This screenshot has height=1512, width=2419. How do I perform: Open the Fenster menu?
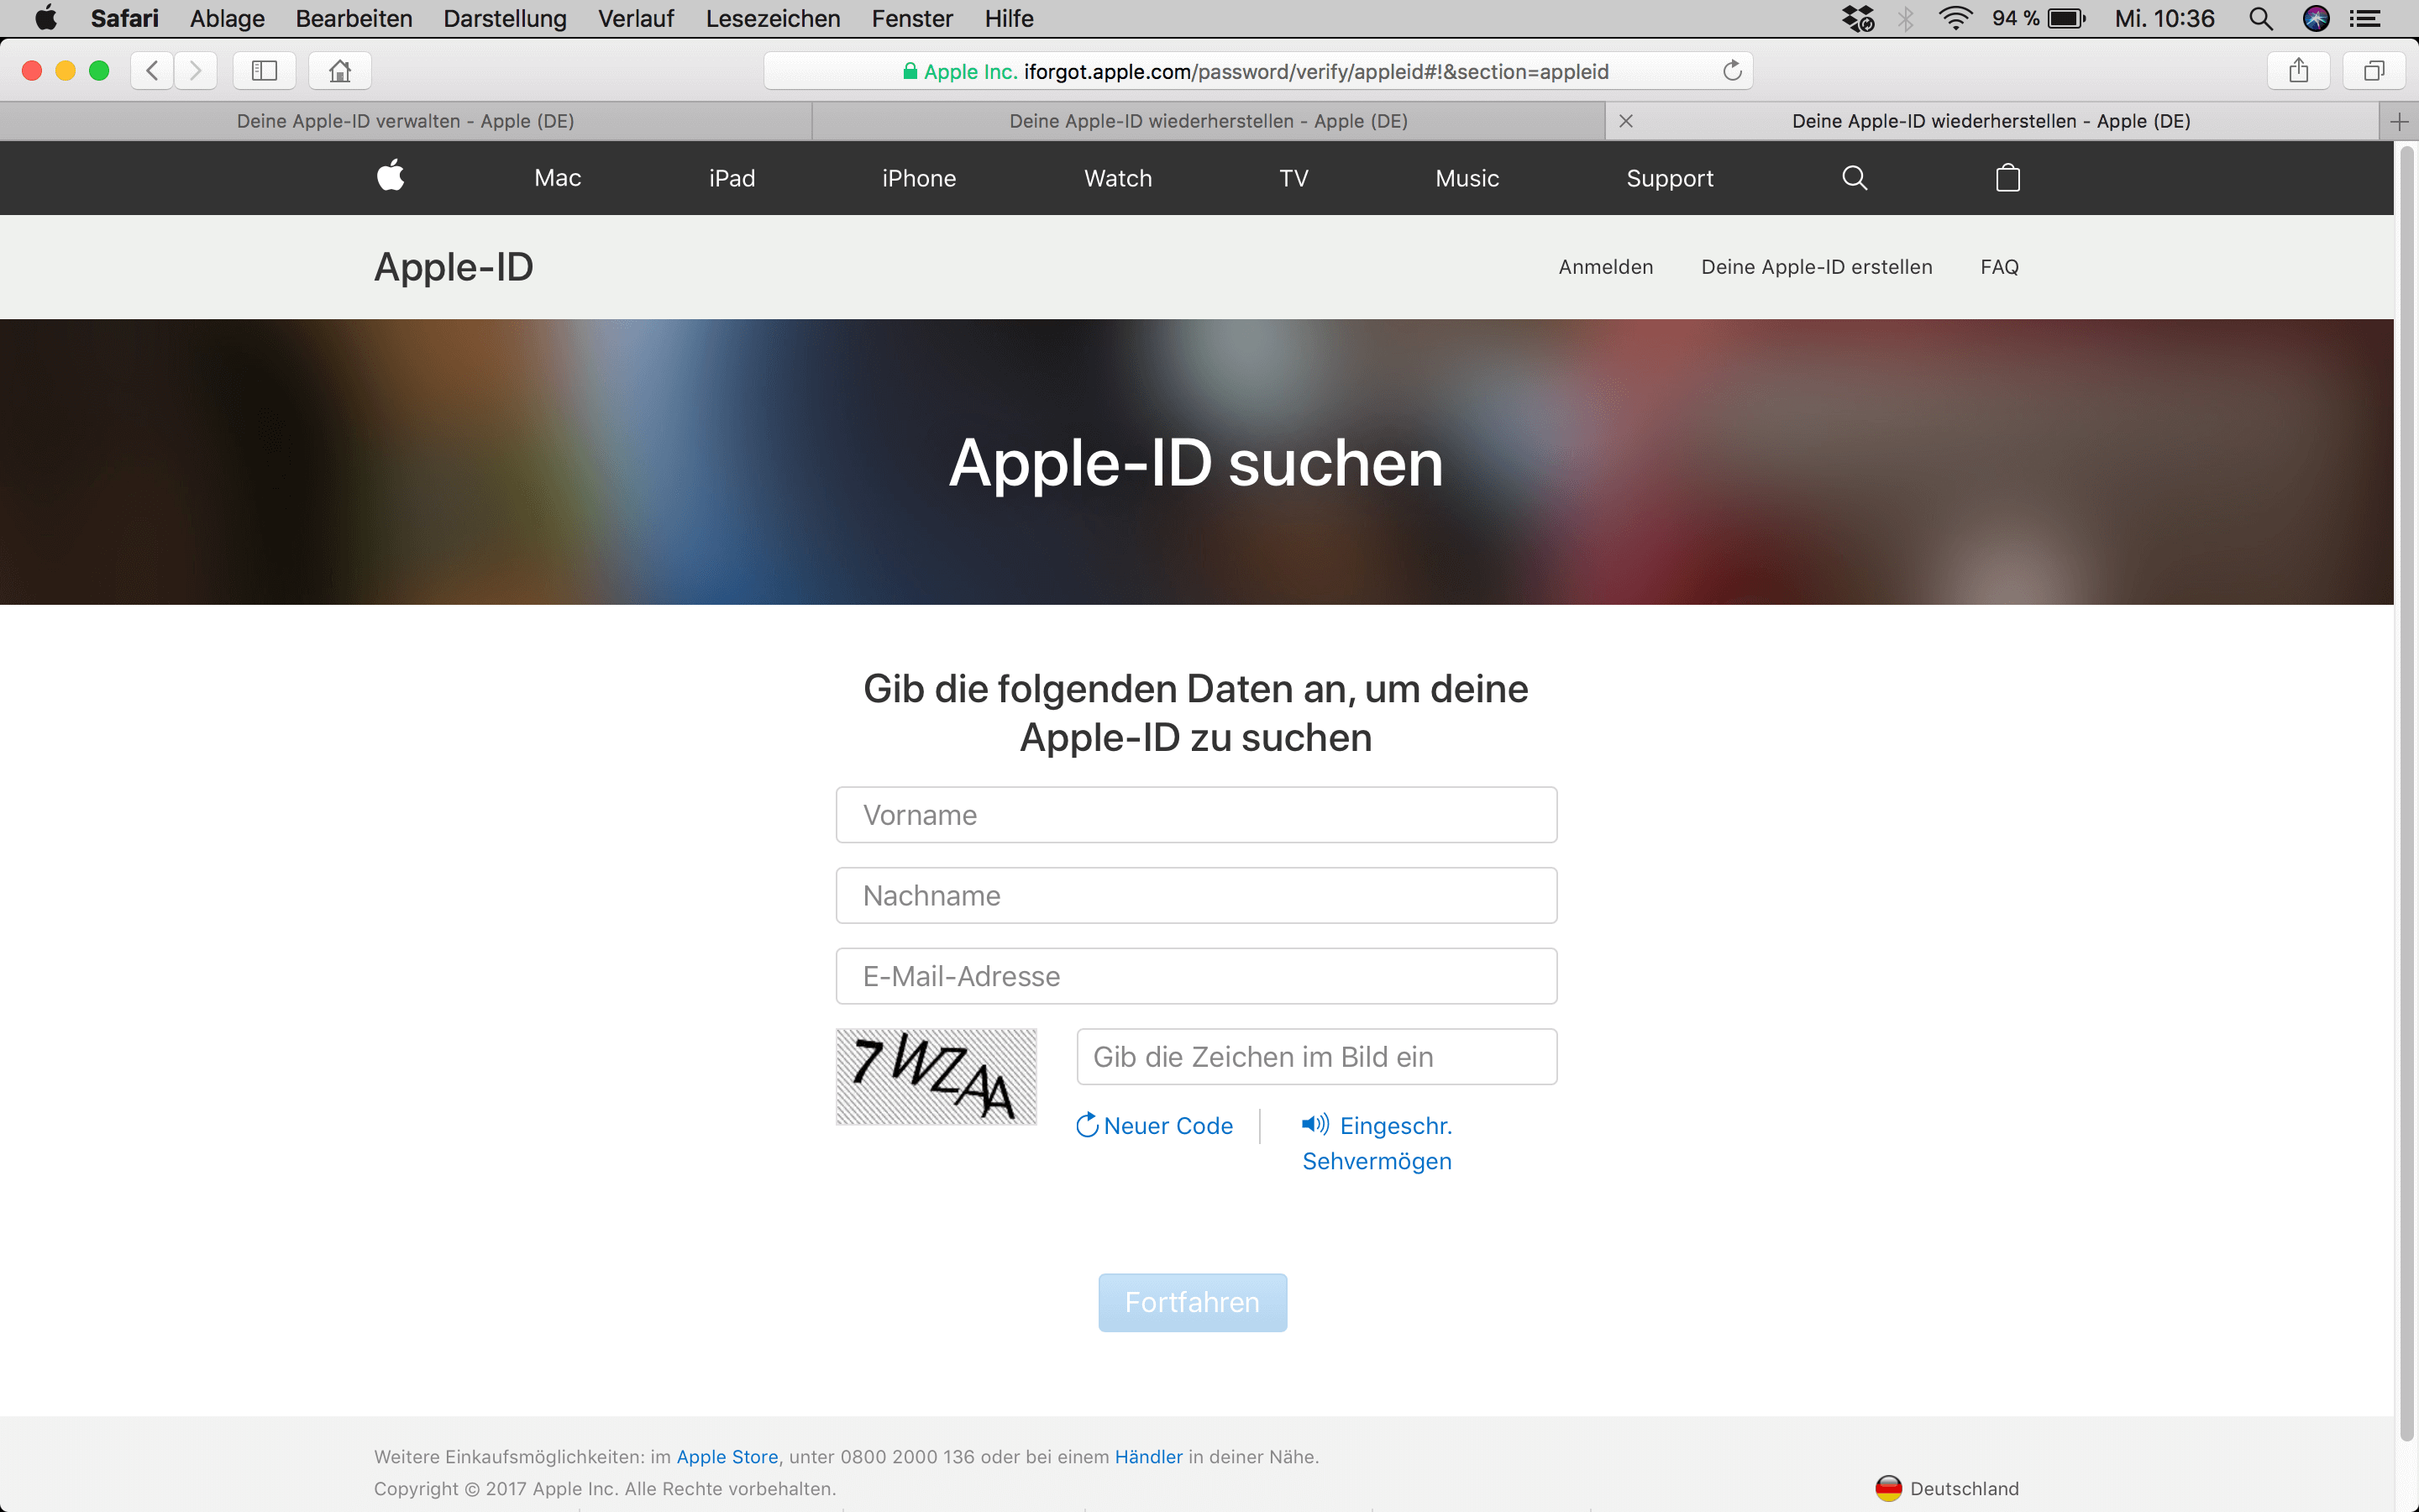(911, 18)
